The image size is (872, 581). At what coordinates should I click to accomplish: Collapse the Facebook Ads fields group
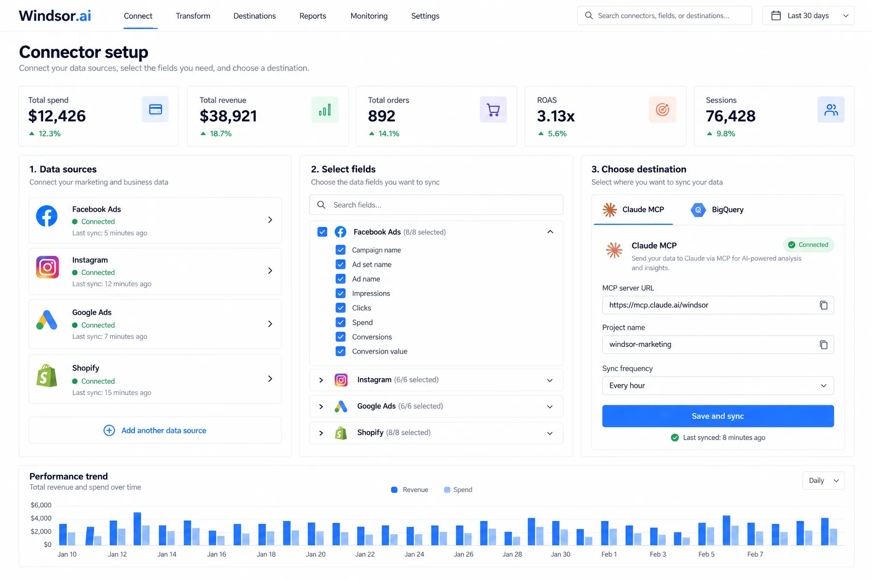(550, 232)
